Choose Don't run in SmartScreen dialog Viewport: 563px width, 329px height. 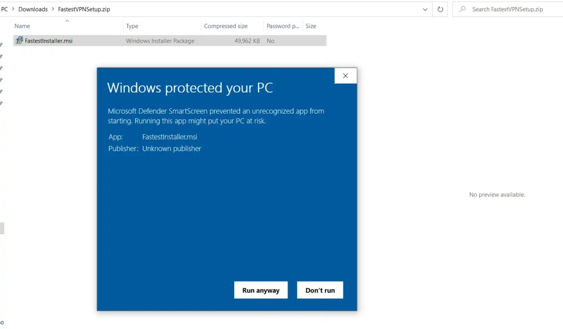pos(320,290)
